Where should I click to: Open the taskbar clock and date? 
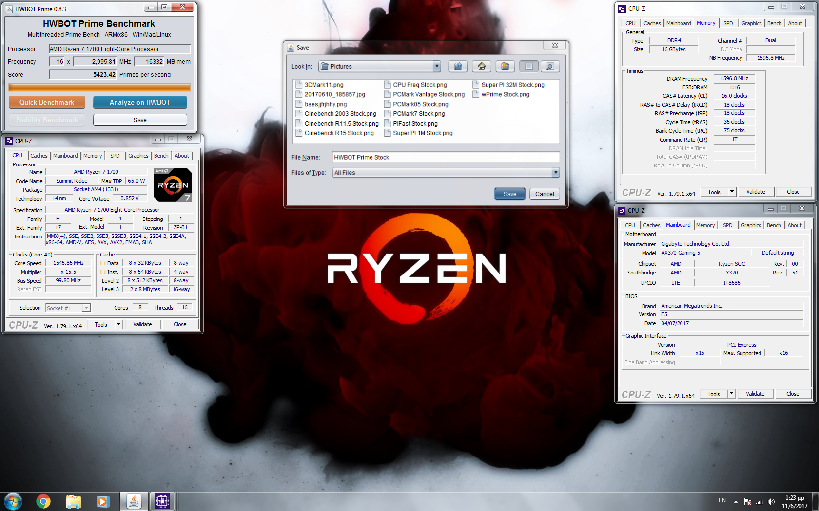pos(795,502)
